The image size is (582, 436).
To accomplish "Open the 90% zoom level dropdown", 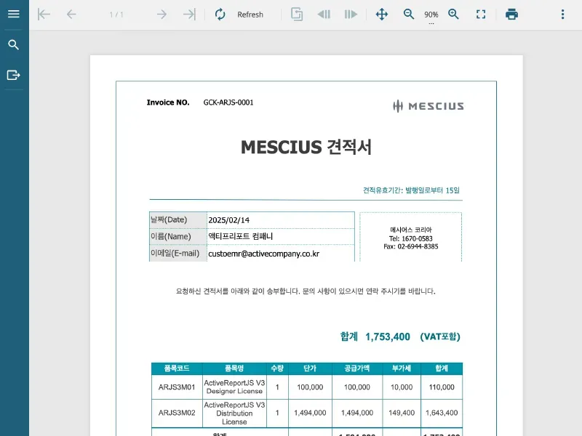I will click(x=431, y=15).
